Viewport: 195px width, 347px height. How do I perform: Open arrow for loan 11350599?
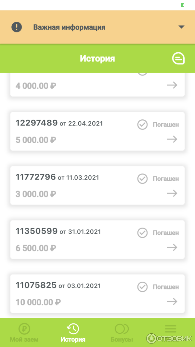(x=172, y=247)
